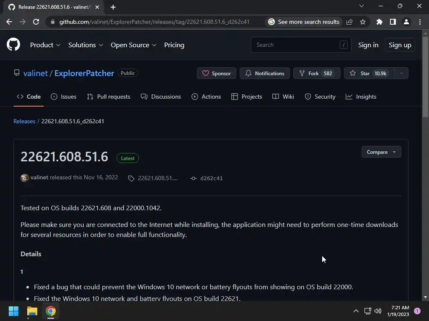The height and width of the screenshot is (321, 429).
Task: Expand the Star list dropdown arrow
Action: [x=401, y=73]
